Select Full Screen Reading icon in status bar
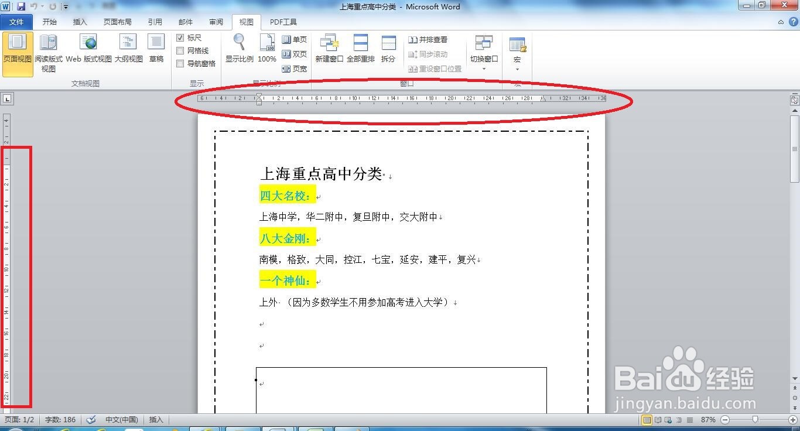 [658, 419]
